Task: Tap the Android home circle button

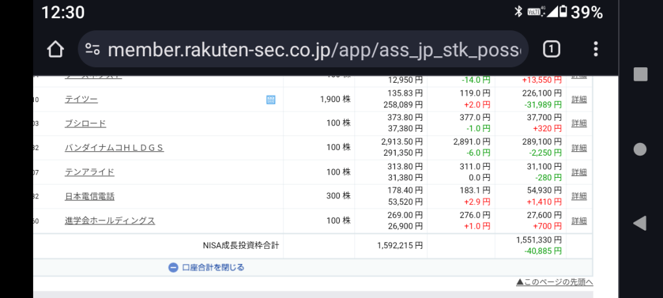Action: 640,149
